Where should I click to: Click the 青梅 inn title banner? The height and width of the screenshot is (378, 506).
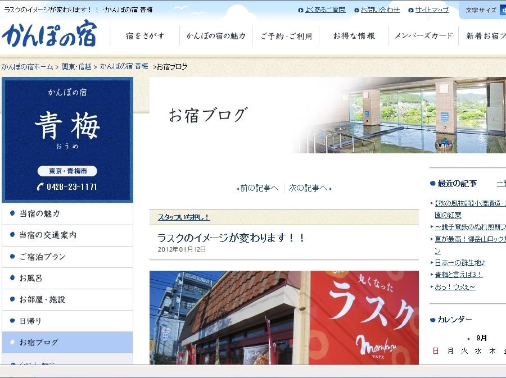tap(67, 139)
